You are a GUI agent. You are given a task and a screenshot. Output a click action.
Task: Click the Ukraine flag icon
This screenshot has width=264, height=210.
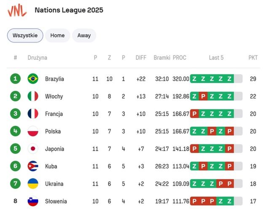[33, 183]
